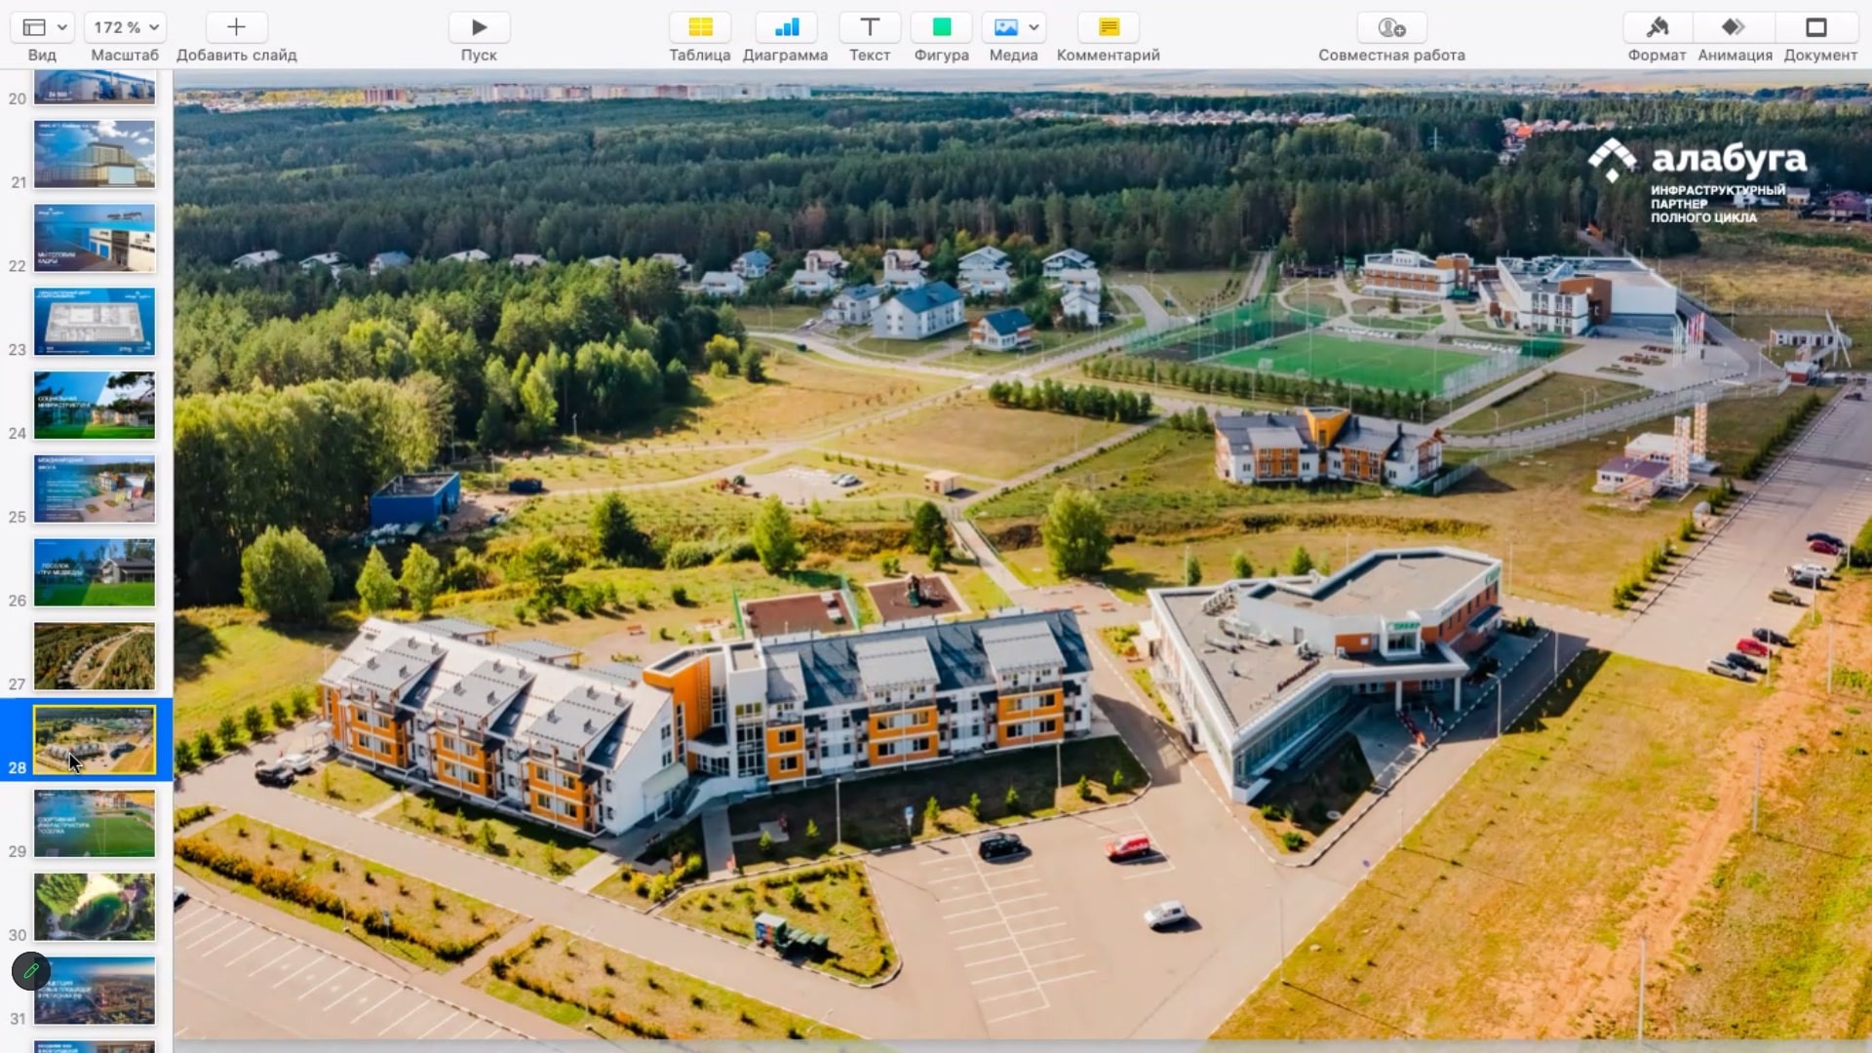This screenshot has width=1872, height=1053.
Task: Toggle the Документ sidebar panel
Action: (1816, 27)
